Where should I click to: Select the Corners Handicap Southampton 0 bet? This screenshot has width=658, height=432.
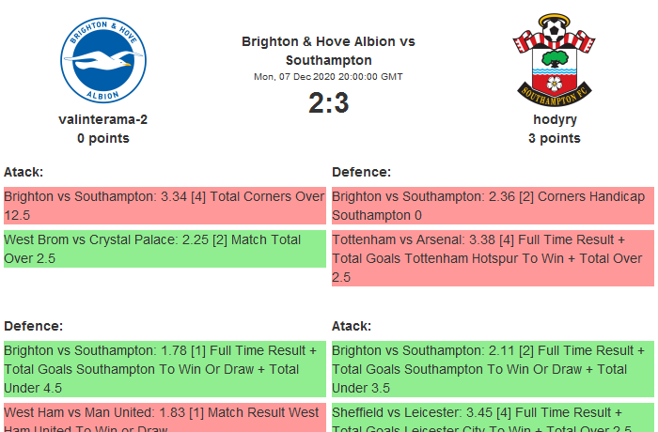tap(493, 206)
